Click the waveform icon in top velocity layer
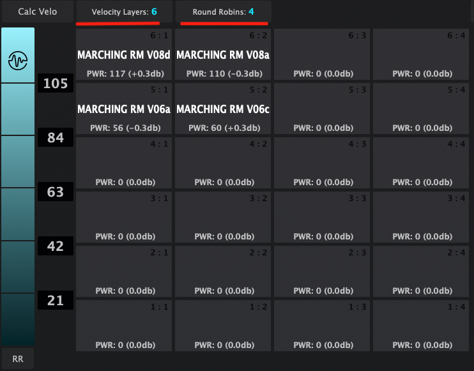 pyautogui.click(x=18, y=61)
